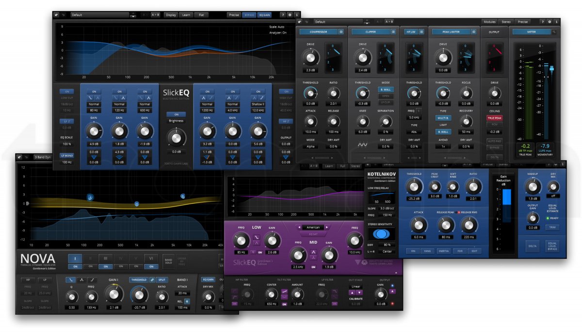The height and width of the screenshot is (334, 582).
Task: Select the MID band bell shape in purple SlickEQ
Action: coord(313,252)
